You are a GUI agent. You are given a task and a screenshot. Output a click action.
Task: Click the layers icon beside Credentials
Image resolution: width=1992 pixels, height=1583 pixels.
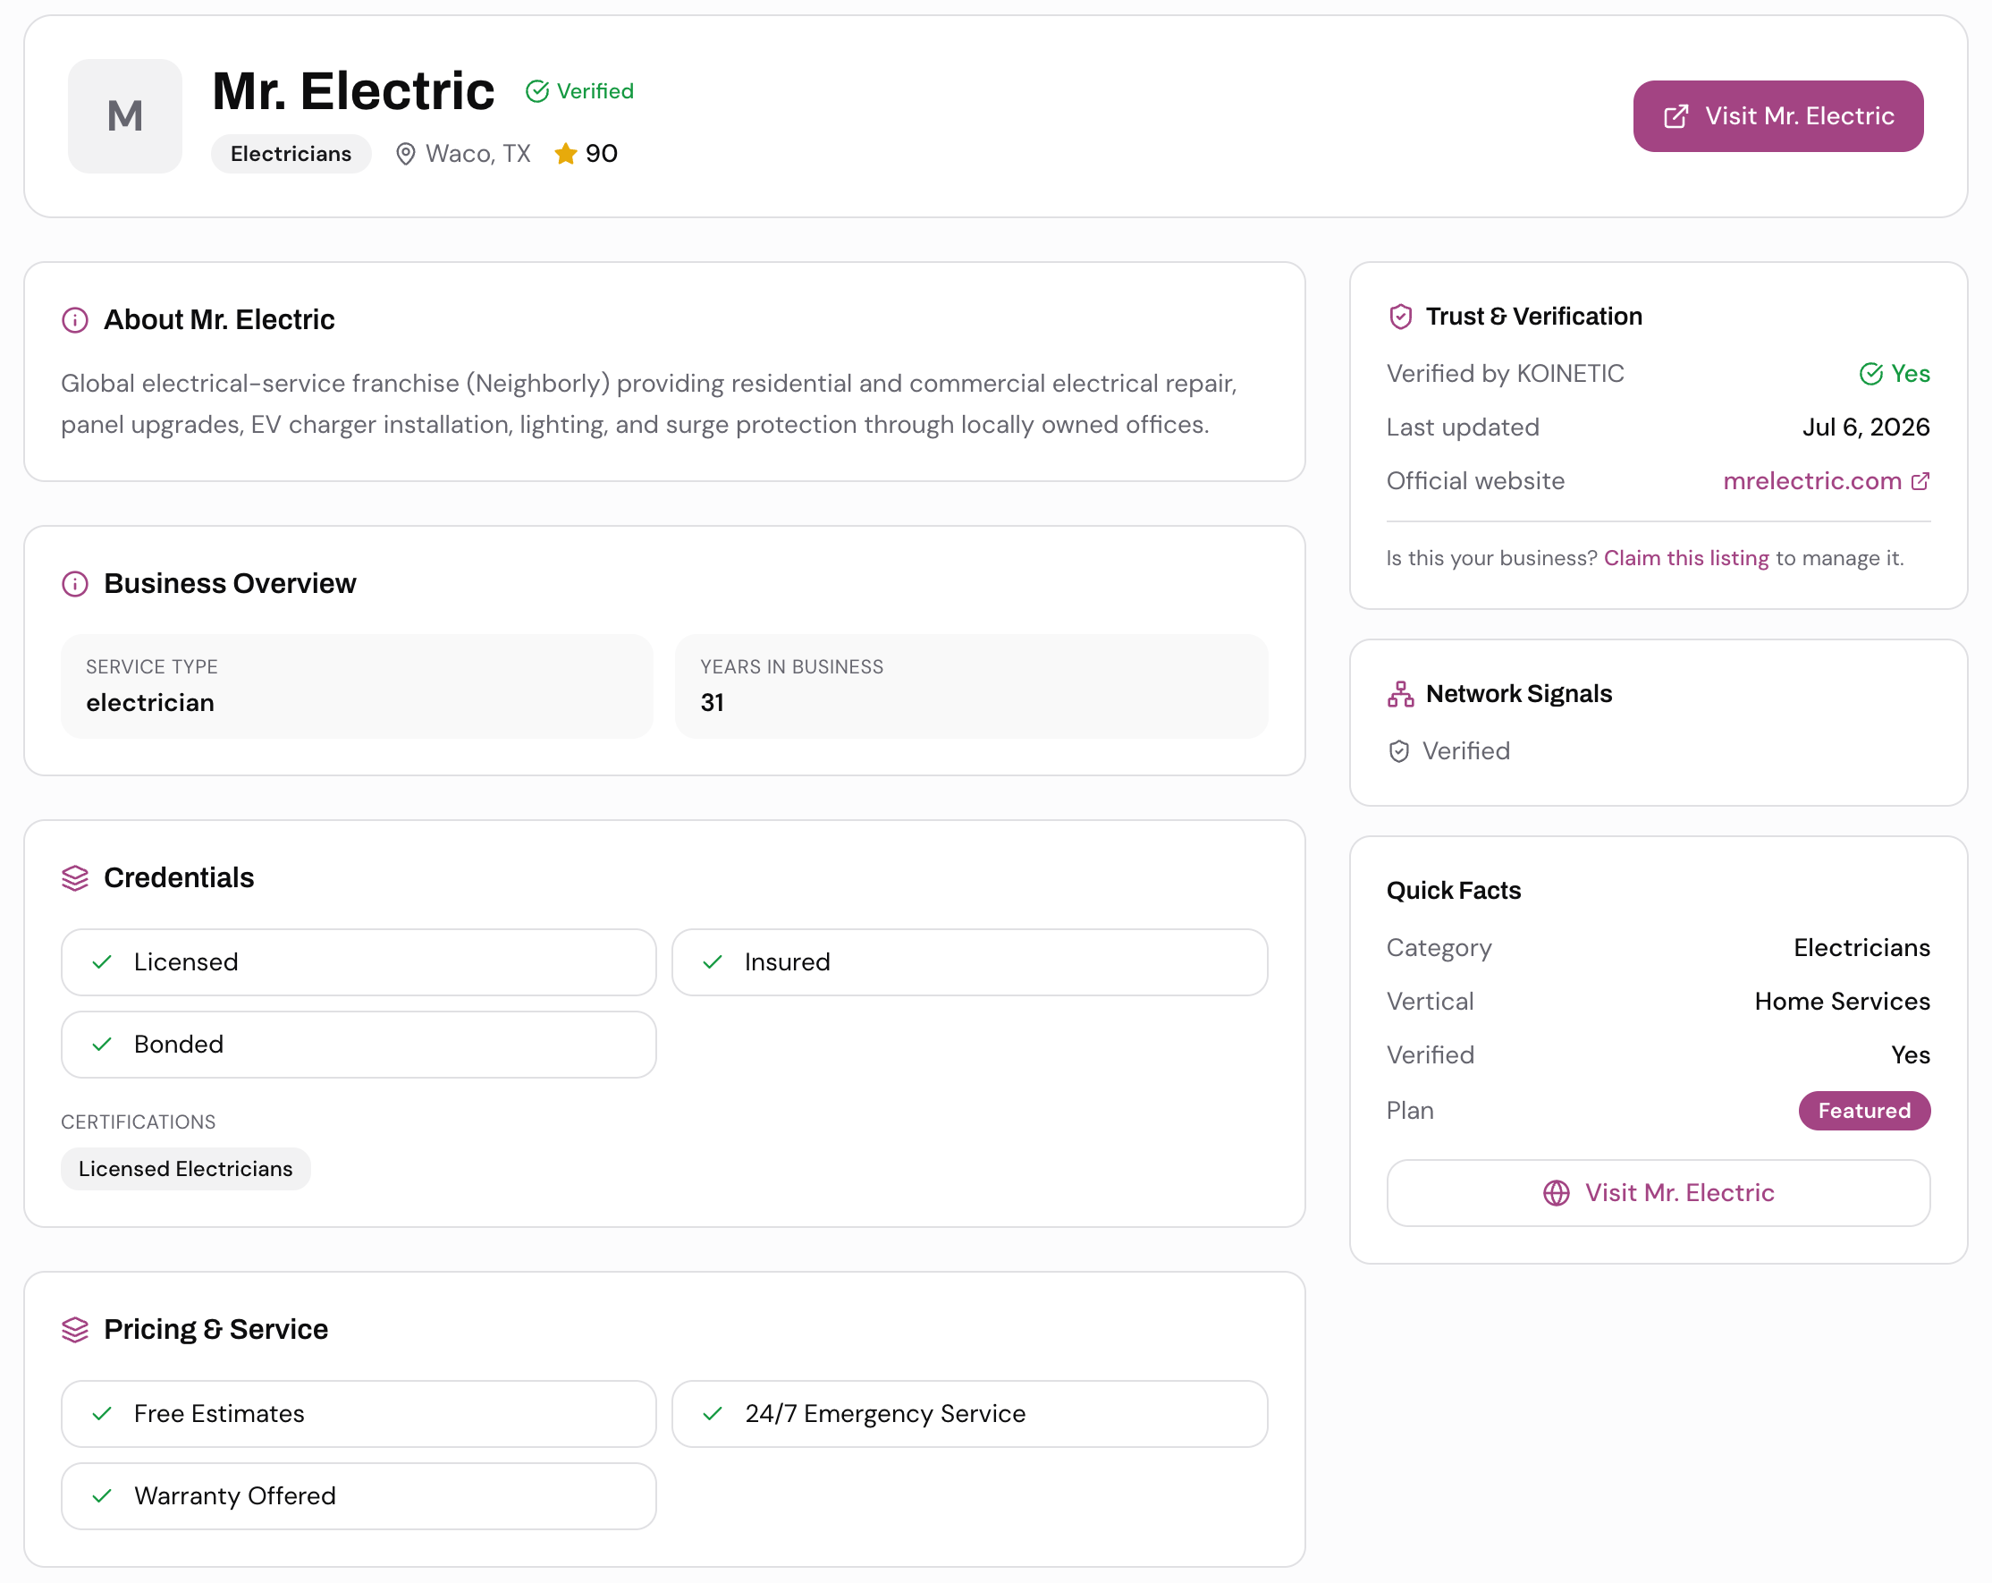tap(75, 878)
